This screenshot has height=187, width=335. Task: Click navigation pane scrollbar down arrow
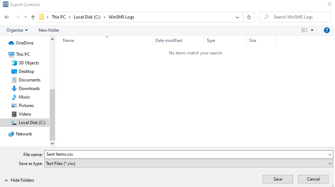coord(53,144)
